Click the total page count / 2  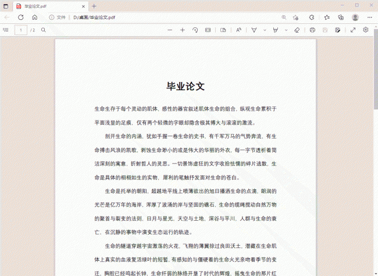(33, 30)
